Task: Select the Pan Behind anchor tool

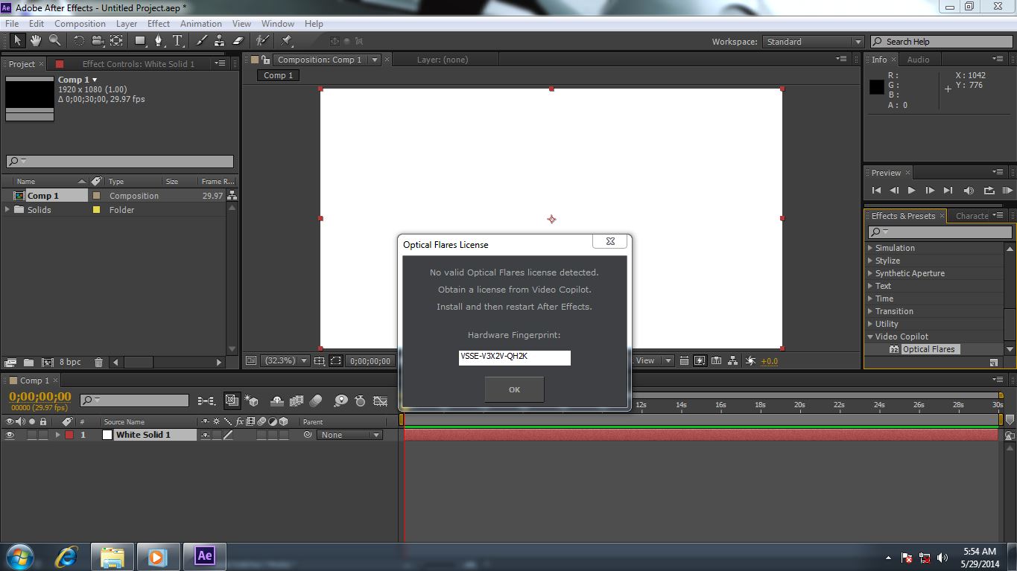Action: coord(117,41)
